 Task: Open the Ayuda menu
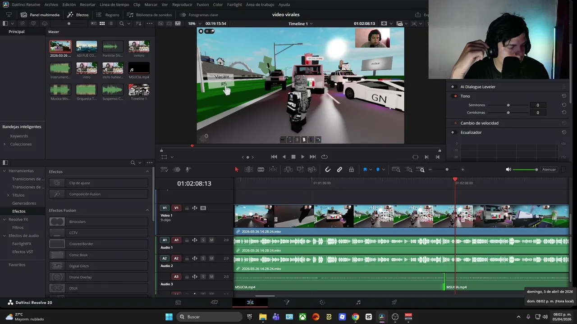[284, 4]
